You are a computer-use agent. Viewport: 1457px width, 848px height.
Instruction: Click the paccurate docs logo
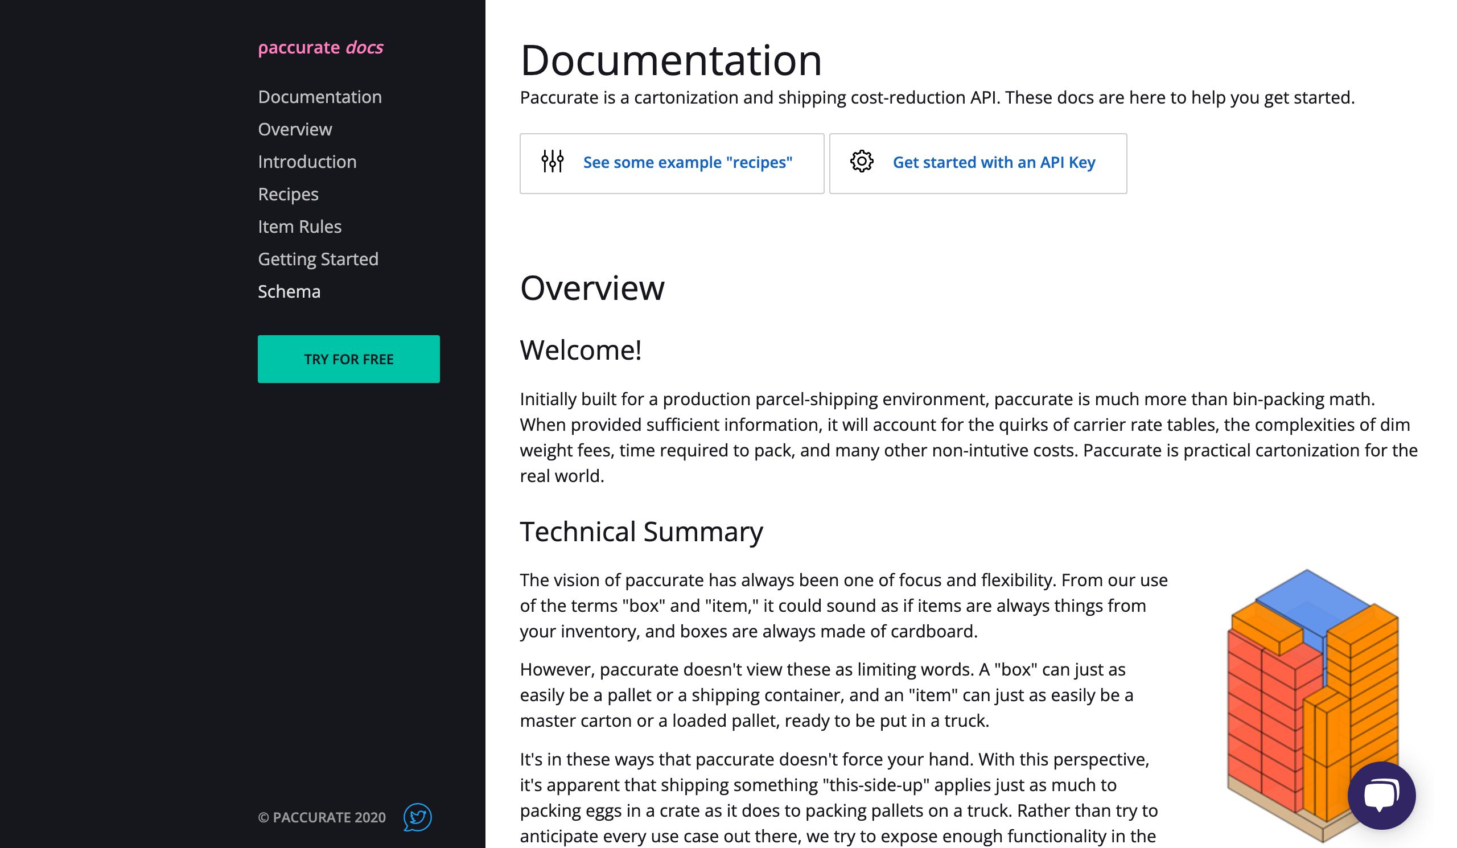tap(320, 47)
